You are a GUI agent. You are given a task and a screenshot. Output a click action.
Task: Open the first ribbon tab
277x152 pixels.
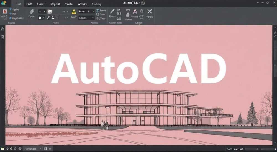[18, 4]
